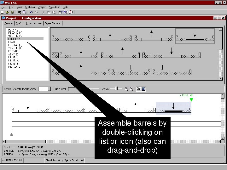Click the New file toolbar icon

(3, 12)
